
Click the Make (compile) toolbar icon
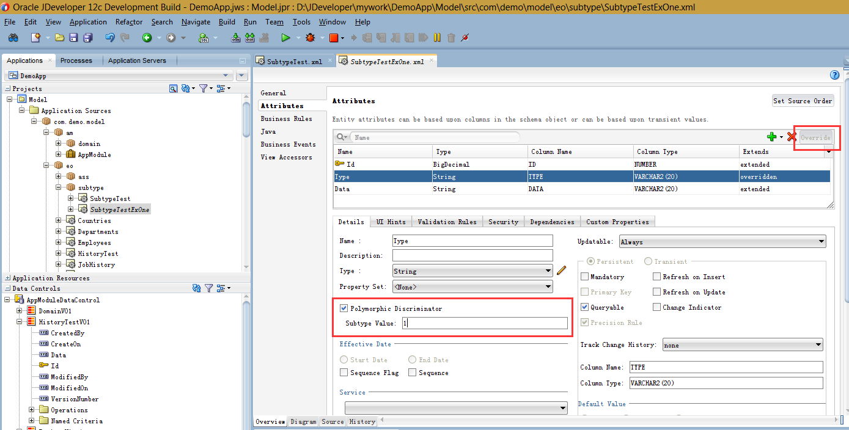pyautogui.click(x=236, y=38)
